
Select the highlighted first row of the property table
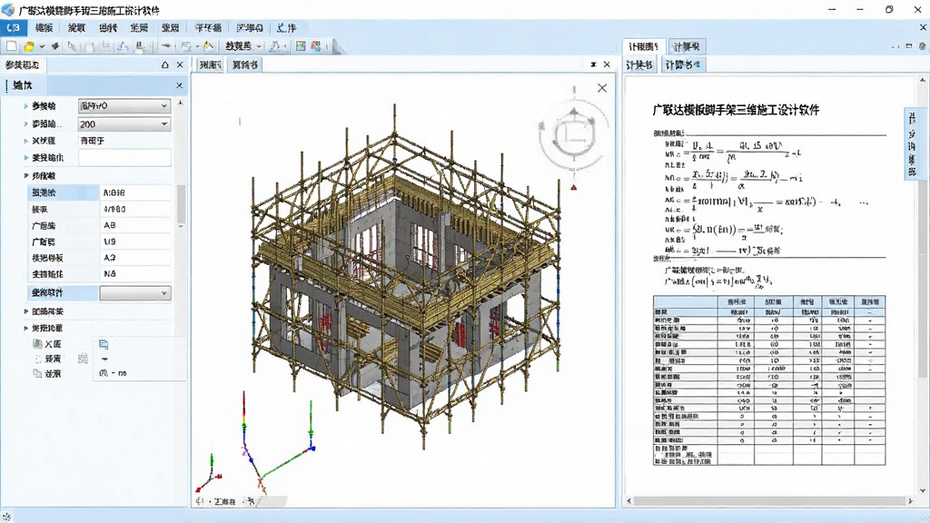click(x=99, y=192)
